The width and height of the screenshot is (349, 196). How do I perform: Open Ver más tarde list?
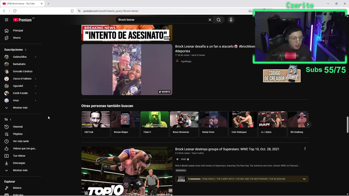coord(21,141)
